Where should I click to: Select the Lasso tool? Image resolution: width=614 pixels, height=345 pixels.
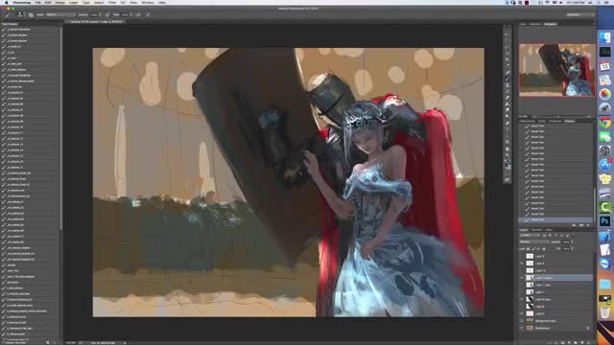click(x=508, y=47)
